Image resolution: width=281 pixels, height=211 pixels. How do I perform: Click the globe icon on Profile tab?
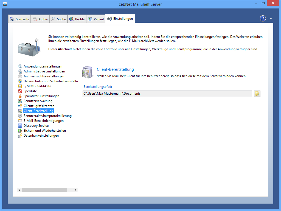coord(71,19)
